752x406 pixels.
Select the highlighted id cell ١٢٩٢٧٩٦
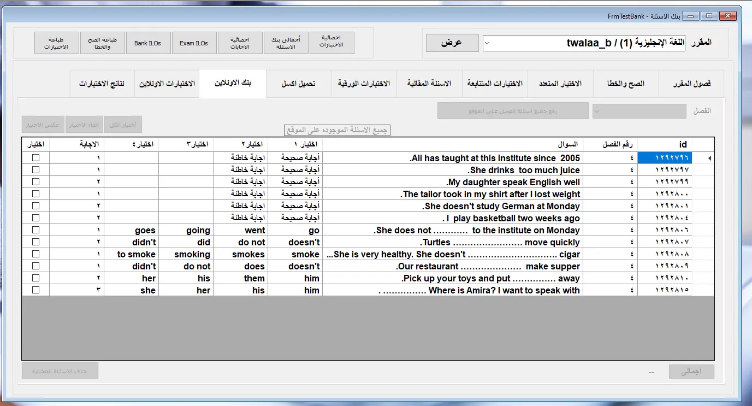click(665, 158)
